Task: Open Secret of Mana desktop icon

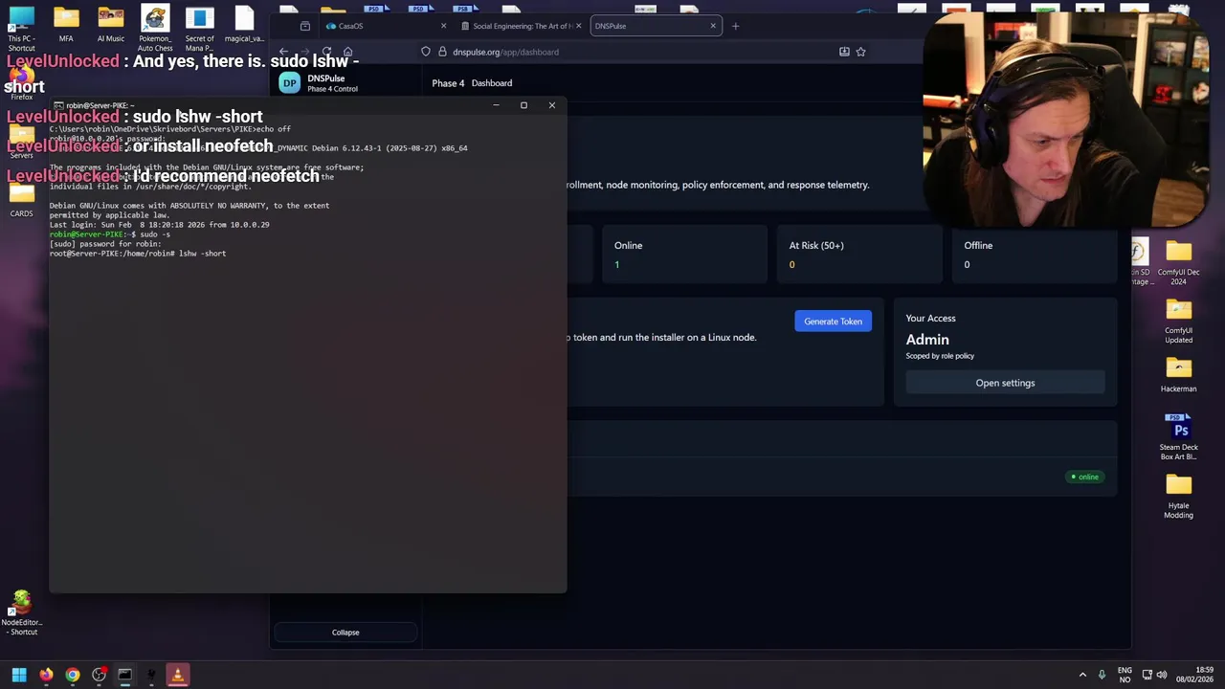Action: pyautogui.click(x=199, y=27)
